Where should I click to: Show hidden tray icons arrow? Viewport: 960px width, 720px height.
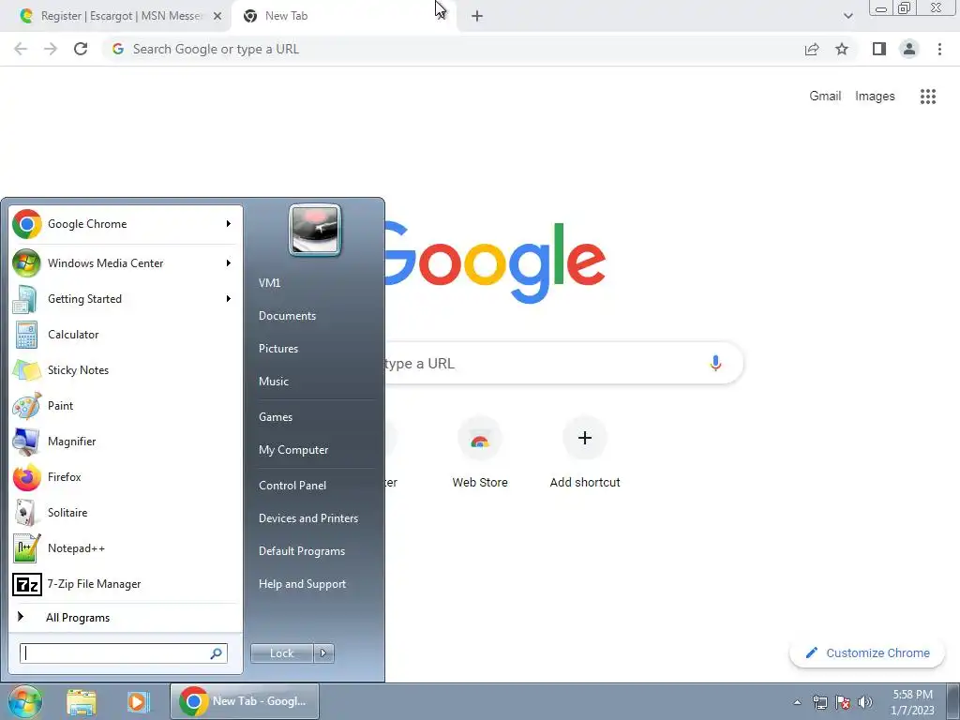point(797,702)
